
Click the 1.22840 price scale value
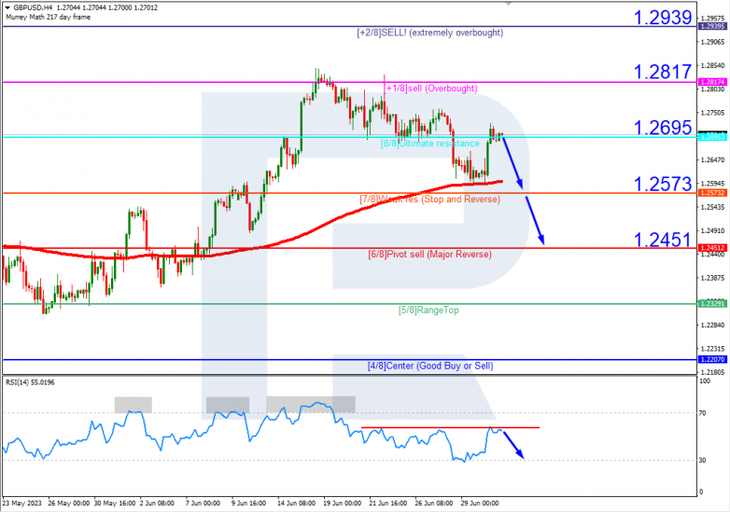[713, 325]
